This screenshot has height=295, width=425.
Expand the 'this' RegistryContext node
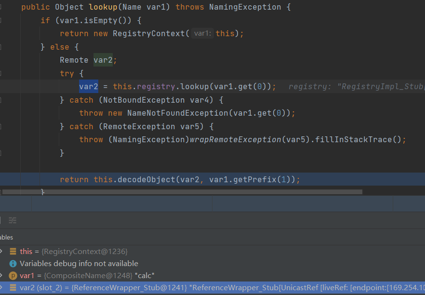pos(1,252)
